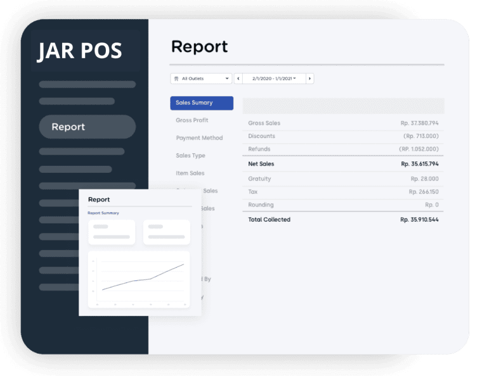Click the Report Summary link
The image size is (487, 376).
point(103,213)
